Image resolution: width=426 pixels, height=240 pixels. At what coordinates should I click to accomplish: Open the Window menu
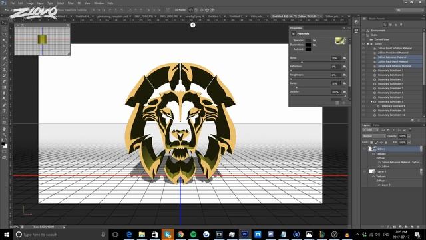[99, 3]
